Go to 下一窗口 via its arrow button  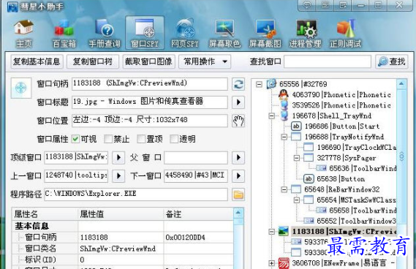point(238,176)
